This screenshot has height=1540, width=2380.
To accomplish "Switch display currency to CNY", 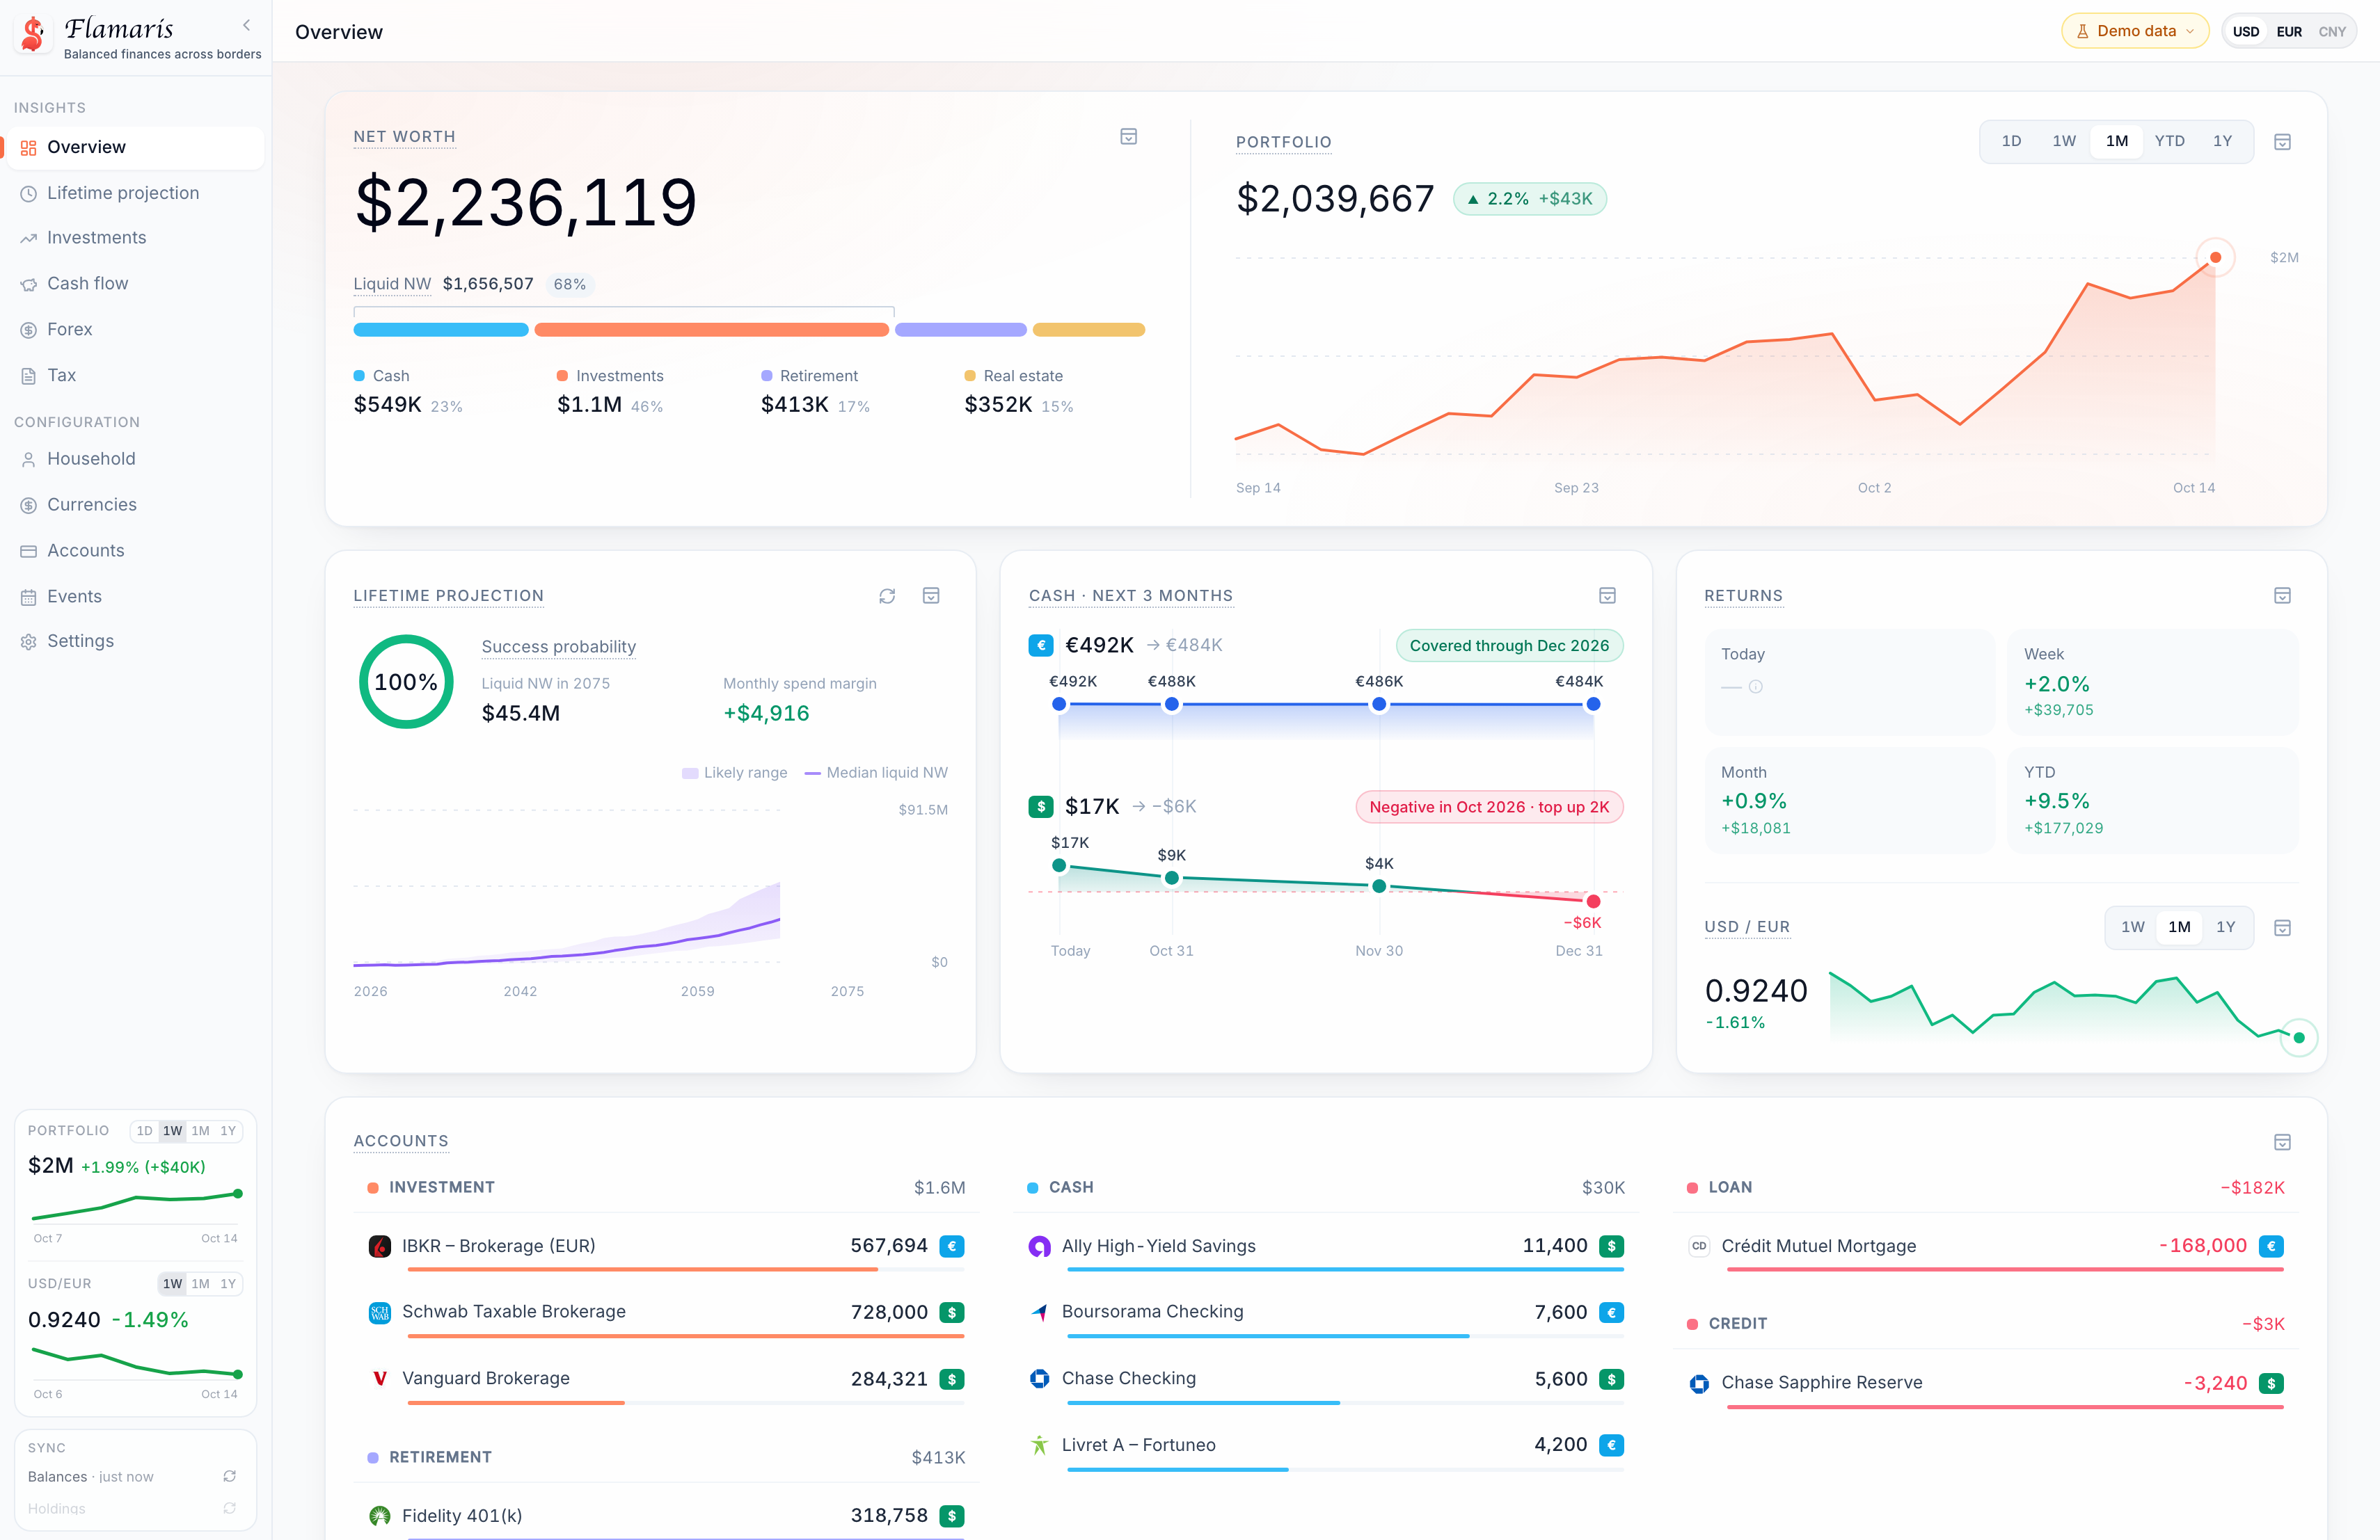I will (2332, 32).
